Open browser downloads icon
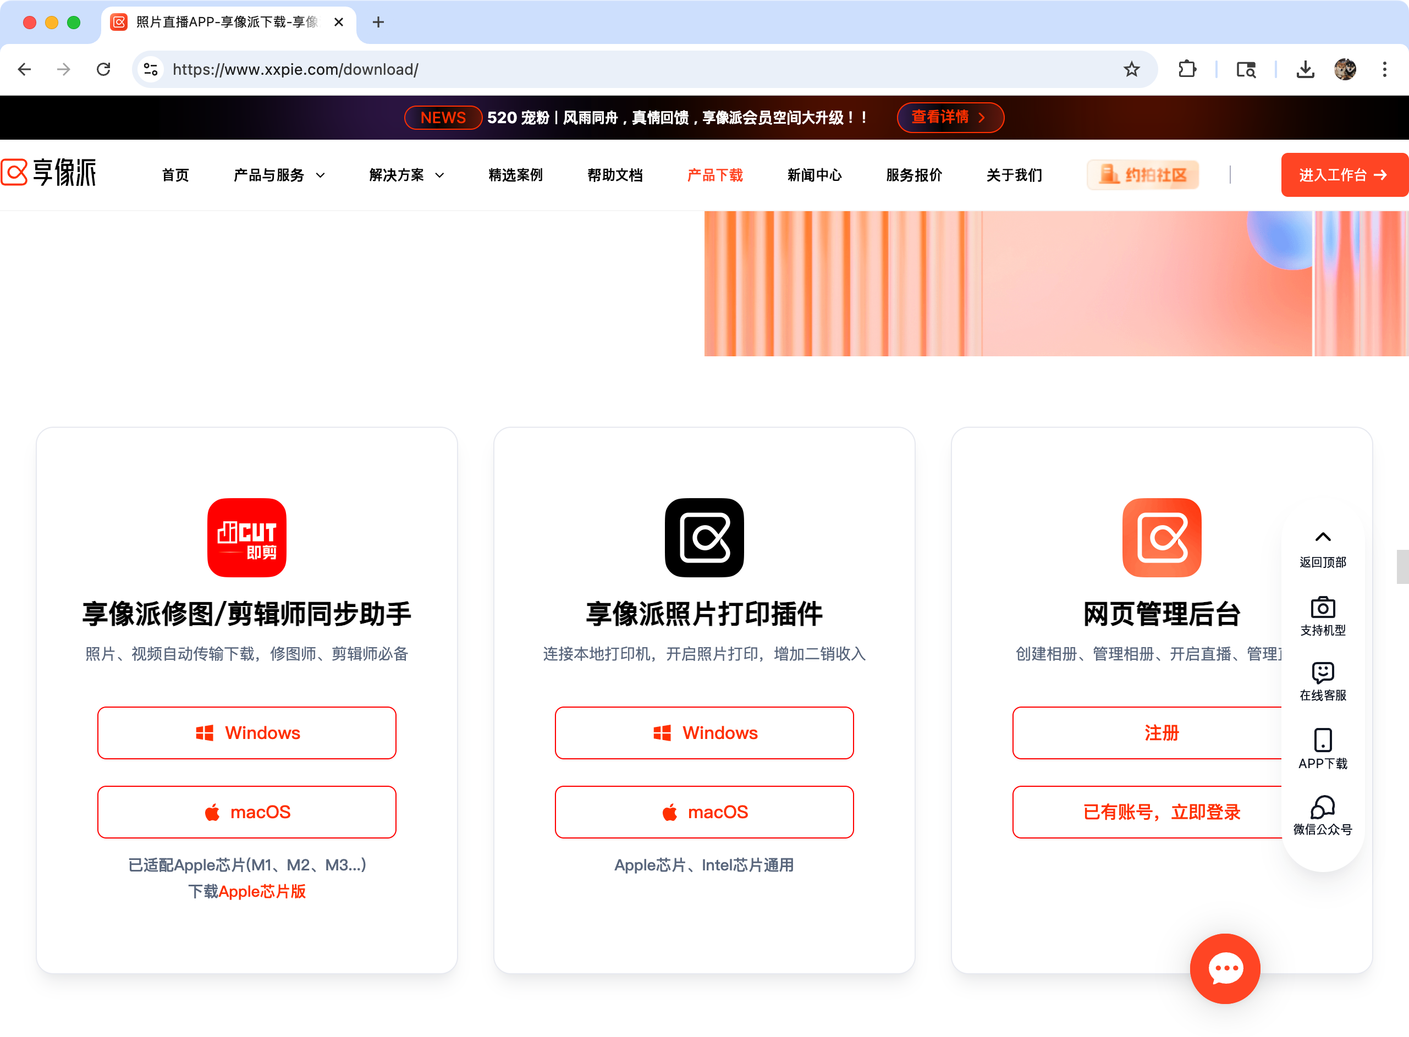The width and height of the screenshot is (1409, 1037). pyautogui.click(x=1306, y=69)
